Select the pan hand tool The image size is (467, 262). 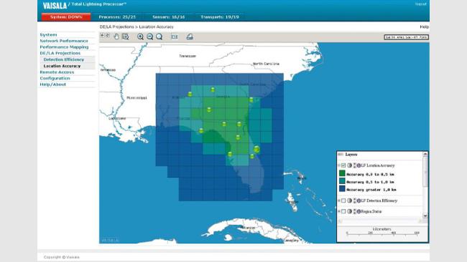pos(116,37)
